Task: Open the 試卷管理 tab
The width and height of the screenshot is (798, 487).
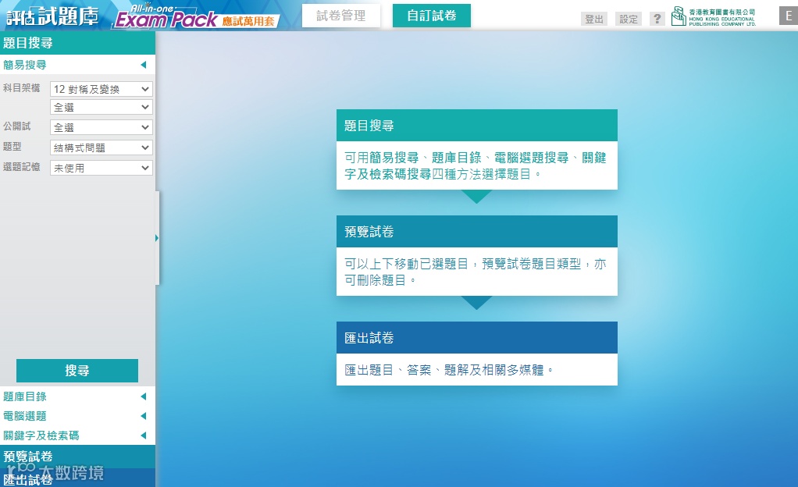Action: (341, 16)
